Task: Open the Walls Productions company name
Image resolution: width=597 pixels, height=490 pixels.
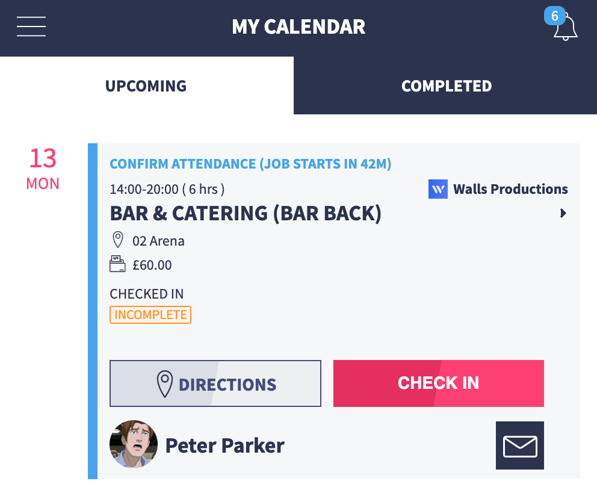Action: pos(510,190)
